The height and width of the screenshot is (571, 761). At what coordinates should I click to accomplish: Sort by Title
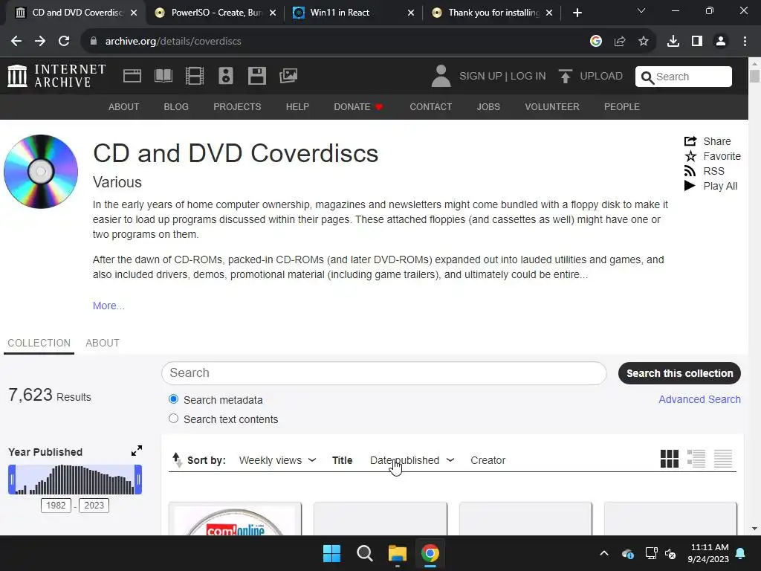(342, 460)
